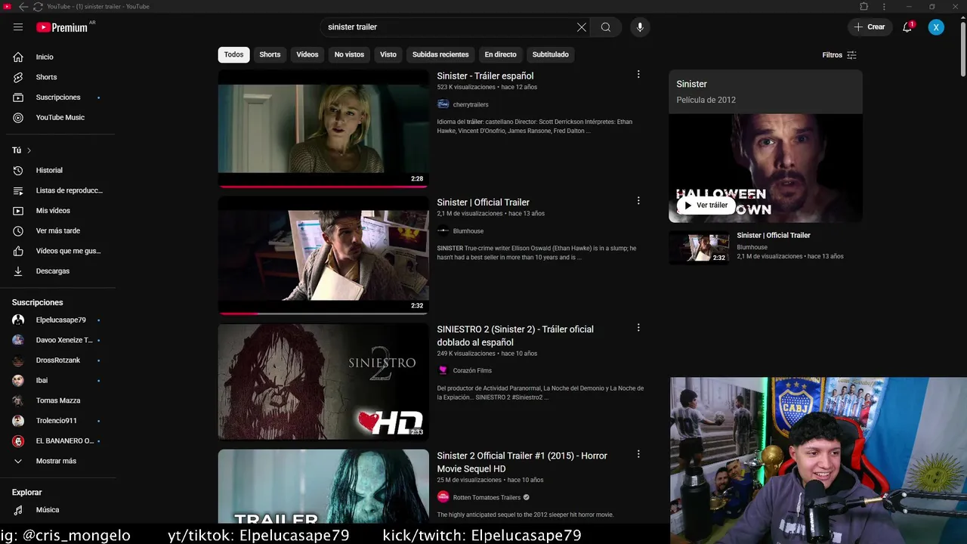Select the Subidas recientes chip

pos(440,54)
